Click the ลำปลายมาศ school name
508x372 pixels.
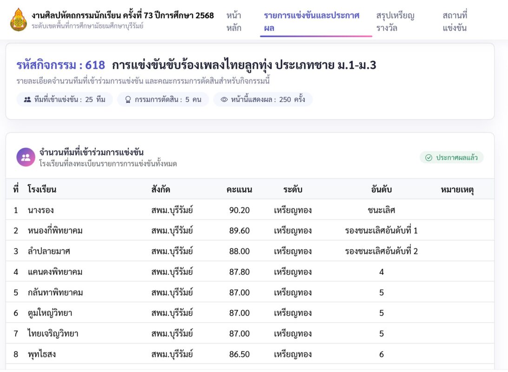[49, 251]
